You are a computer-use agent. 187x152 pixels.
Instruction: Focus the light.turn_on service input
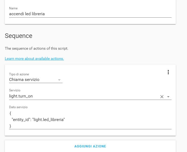pyautogui.click(x=80, y=96)
